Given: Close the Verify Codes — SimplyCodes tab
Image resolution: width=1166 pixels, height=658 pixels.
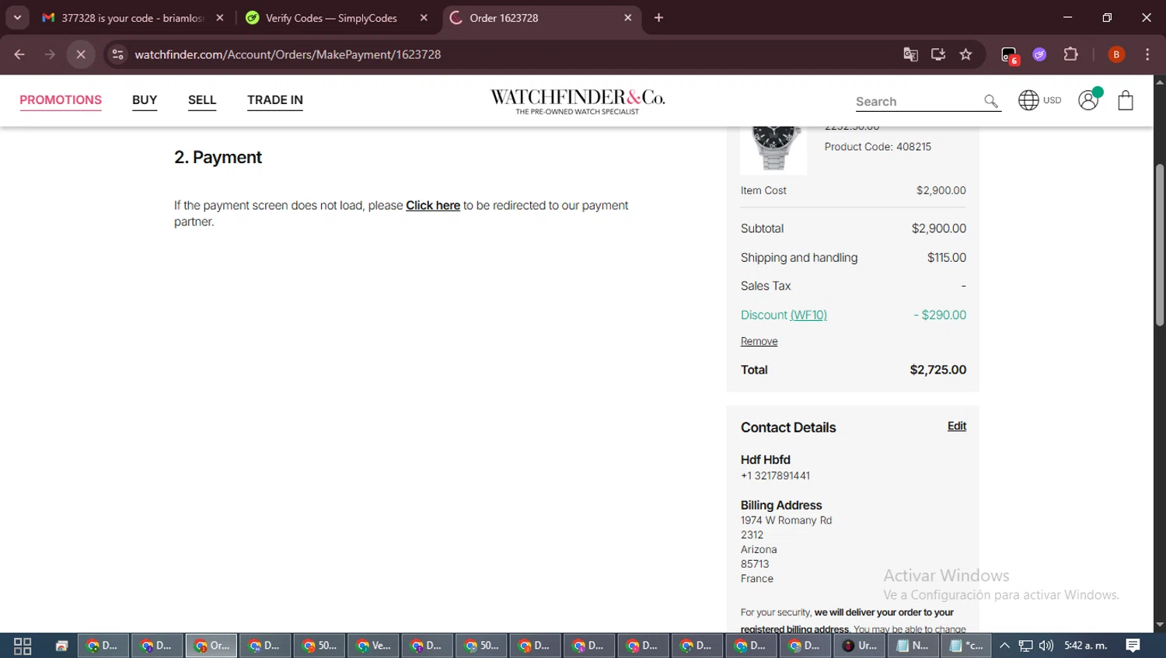Looking at the screenshot, I should [424, 18].
